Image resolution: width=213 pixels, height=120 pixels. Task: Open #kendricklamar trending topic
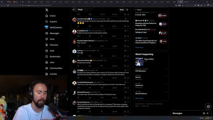point(141,94)
